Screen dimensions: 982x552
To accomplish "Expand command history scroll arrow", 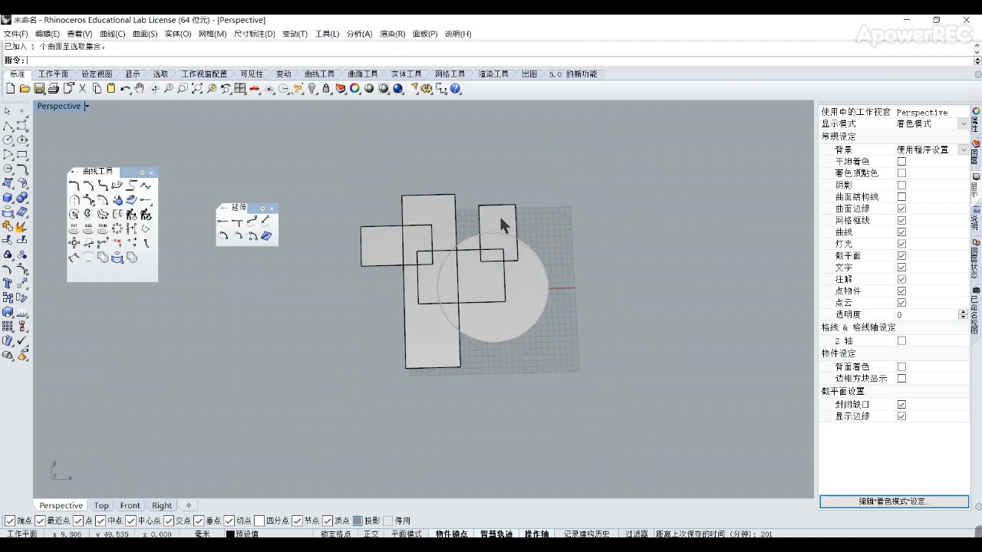I will pos(977,47).
